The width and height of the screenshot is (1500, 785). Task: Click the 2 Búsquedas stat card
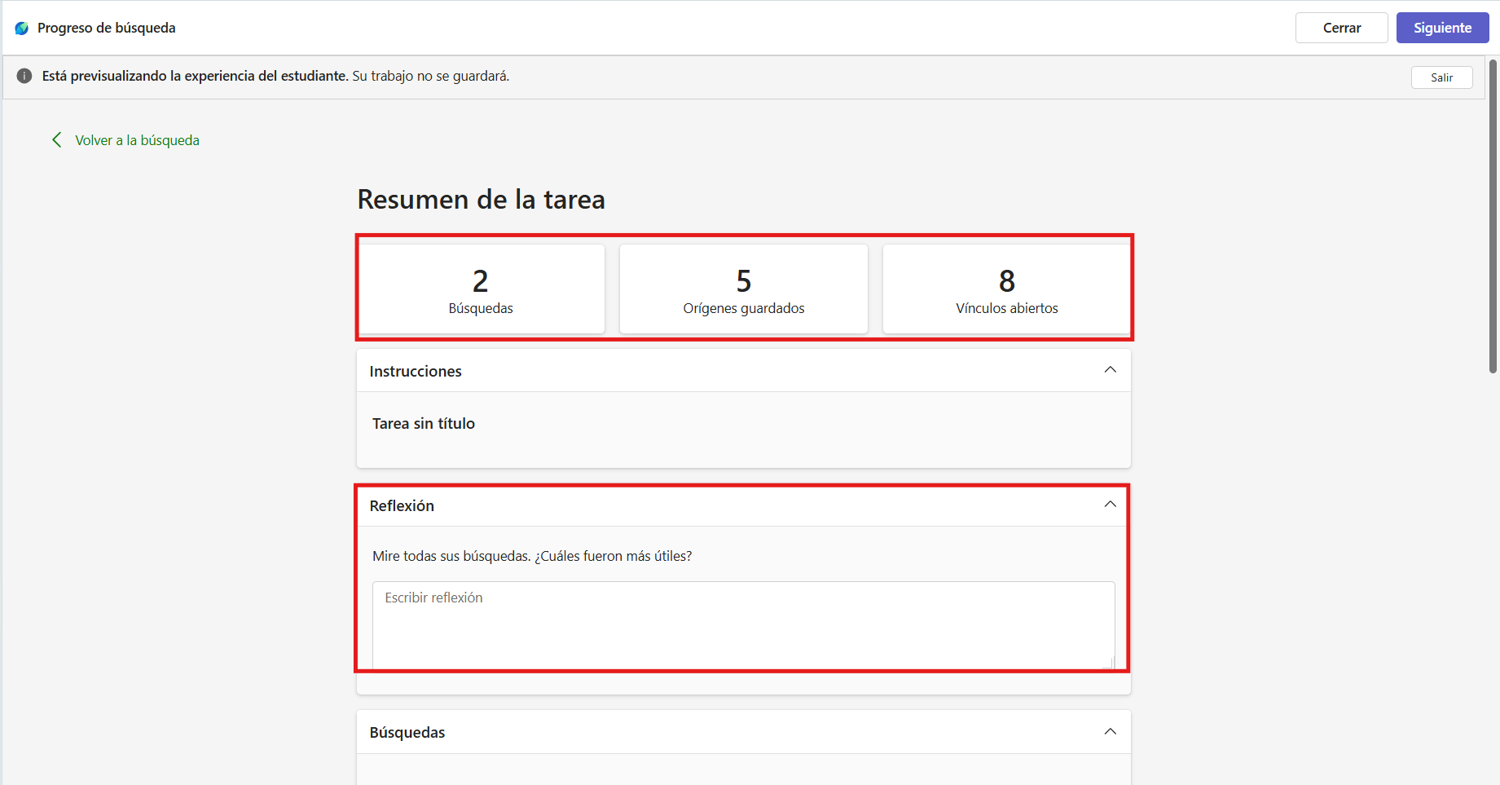tap(481, 289)
